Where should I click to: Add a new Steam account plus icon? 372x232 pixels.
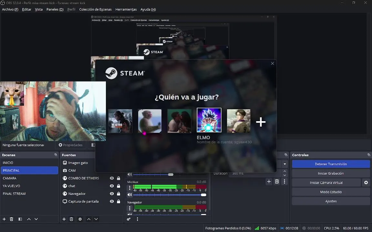click(261, 122)
